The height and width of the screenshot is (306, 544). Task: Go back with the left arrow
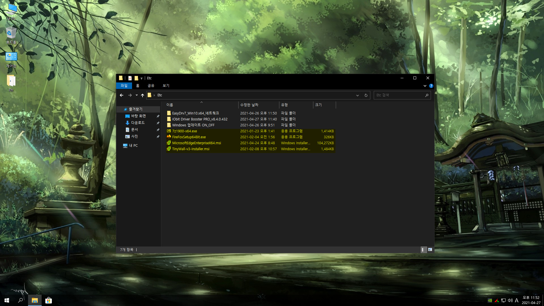coord(122,95)
